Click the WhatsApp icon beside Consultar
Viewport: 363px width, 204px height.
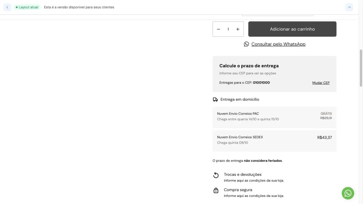tap(246, 44)
